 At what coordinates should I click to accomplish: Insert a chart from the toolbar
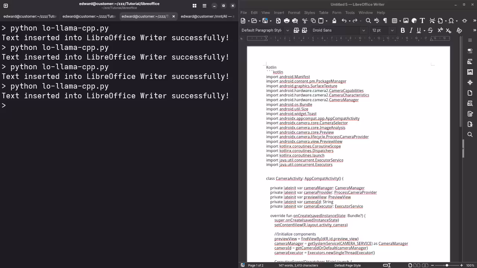pyautogui.click(x=414, y=20)
